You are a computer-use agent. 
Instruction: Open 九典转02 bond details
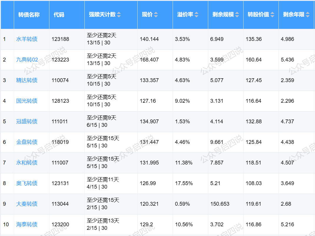coord(27,60)
